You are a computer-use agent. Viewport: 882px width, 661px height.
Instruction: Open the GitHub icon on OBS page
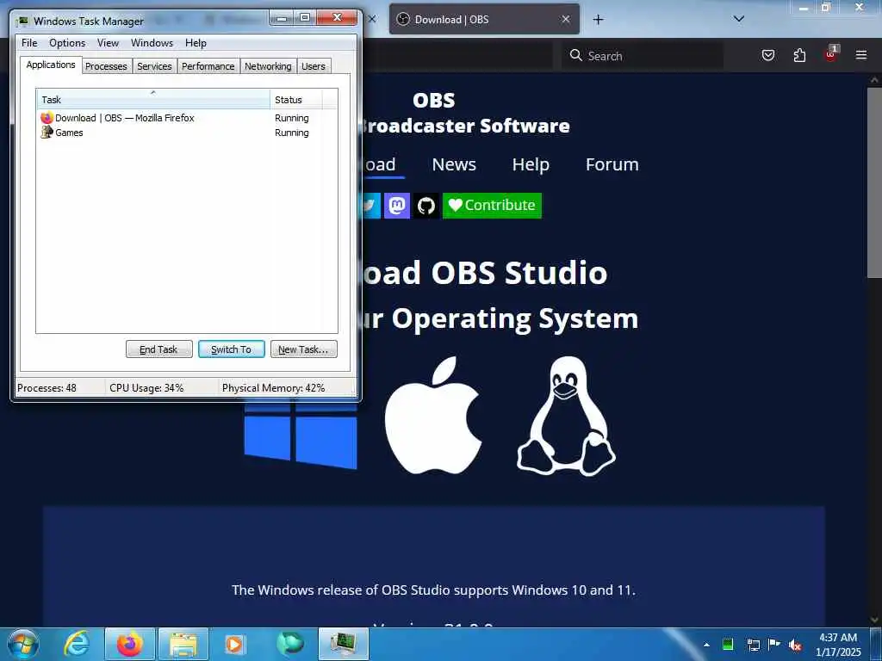coord(426,206)
